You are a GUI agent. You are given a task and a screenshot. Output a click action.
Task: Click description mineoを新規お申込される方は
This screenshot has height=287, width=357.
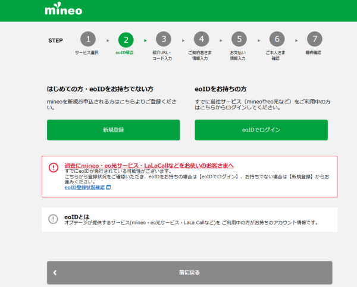click(x=112, y=105)
